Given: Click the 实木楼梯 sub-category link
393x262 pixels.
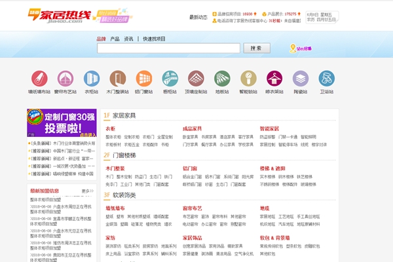Looking at the screenshot, I should [268, 177].
